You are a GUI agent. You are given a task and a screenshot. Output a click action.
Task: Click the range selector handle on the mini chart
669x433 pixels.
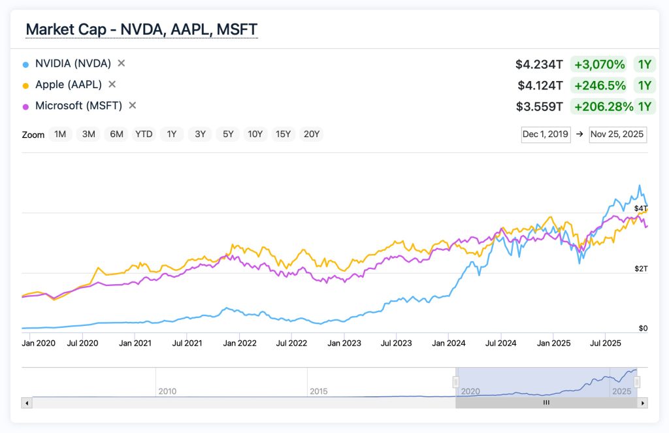coord(456,380)
